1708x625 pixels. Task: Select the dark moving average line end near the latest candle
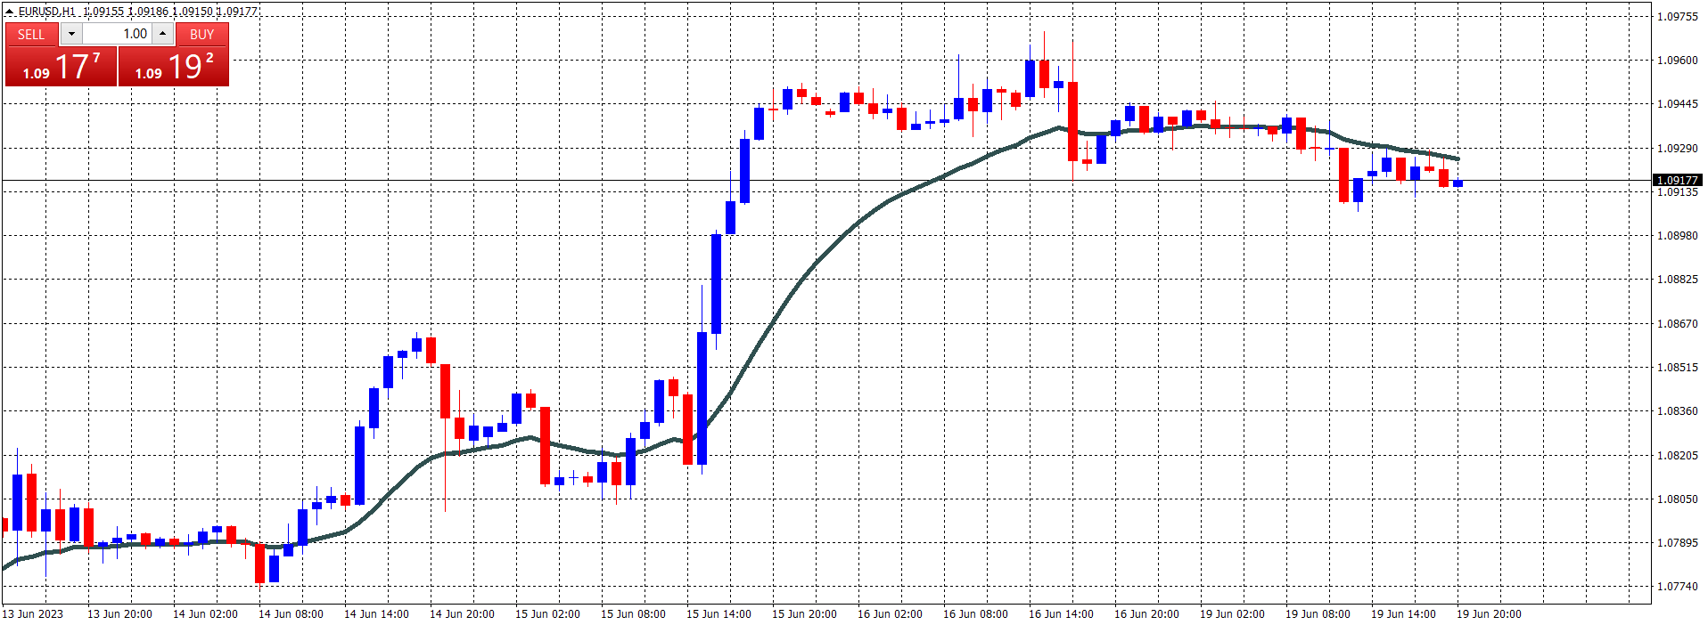pyautogui.click(x=1457, y=158)
